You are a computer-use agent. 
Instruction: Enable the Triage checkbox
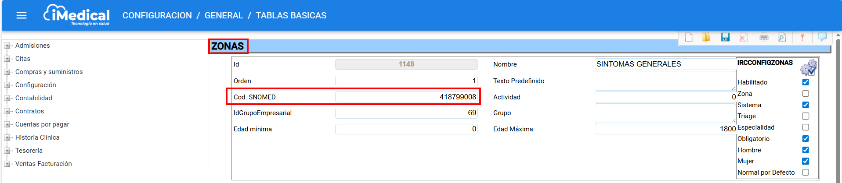click(805, 116)
